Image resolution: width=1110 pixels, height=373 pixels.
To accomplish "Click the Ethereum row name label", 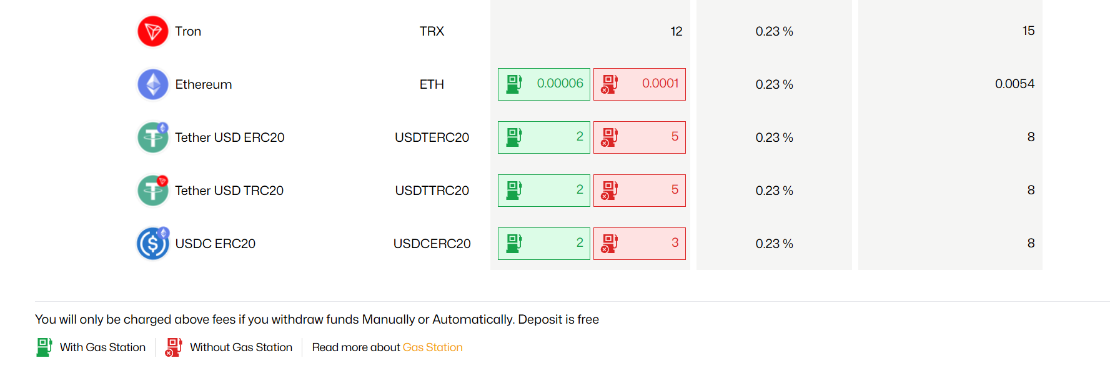I will click(x=204, y=84).
